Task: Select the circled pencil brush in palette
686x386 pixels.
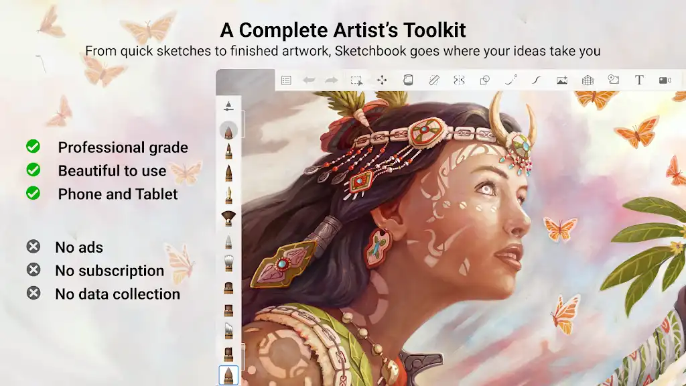Action: (x=228, y=131)
